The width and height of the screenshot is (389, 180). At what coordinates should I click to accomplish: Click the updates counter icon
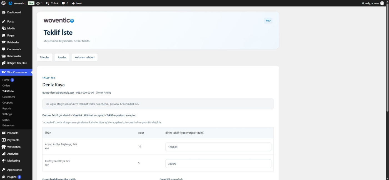(38, 3)
